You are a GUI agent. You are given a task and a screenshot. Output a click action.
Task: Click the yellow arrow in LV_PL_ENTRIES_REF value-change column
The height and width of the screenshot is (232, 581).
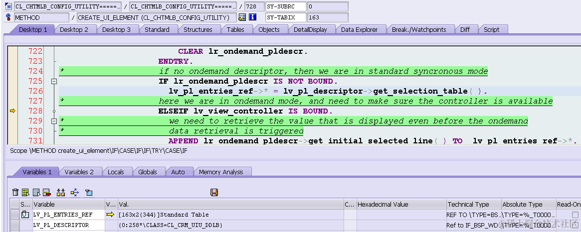coord(110,214)
